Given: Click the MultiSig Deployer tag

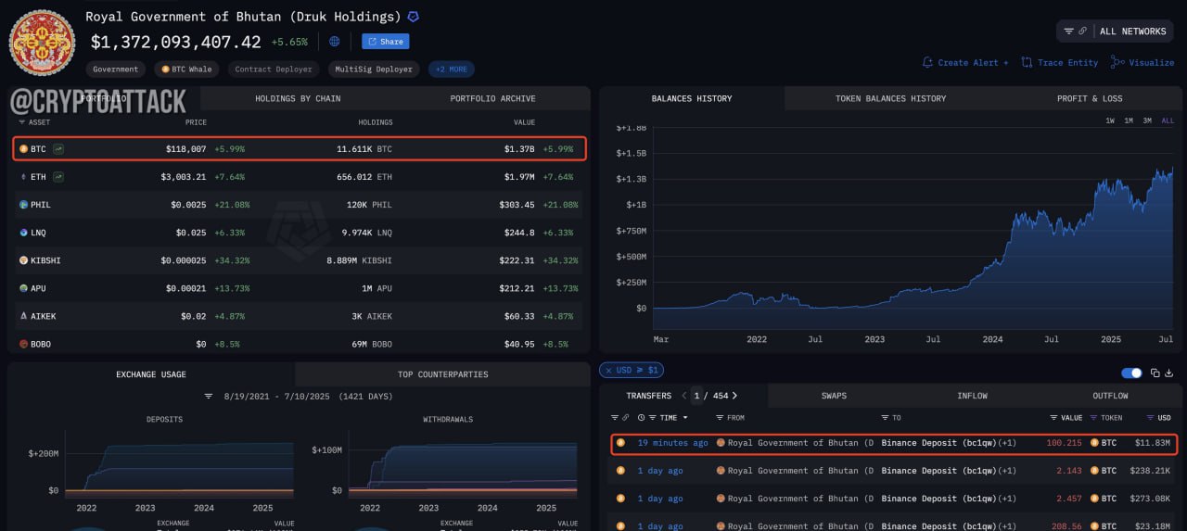Looking at the screenshot, I should pos(373,70).
